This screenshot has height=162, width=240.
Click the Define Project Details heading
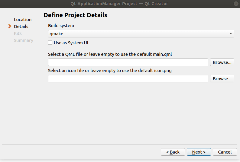tap(75, 15)
